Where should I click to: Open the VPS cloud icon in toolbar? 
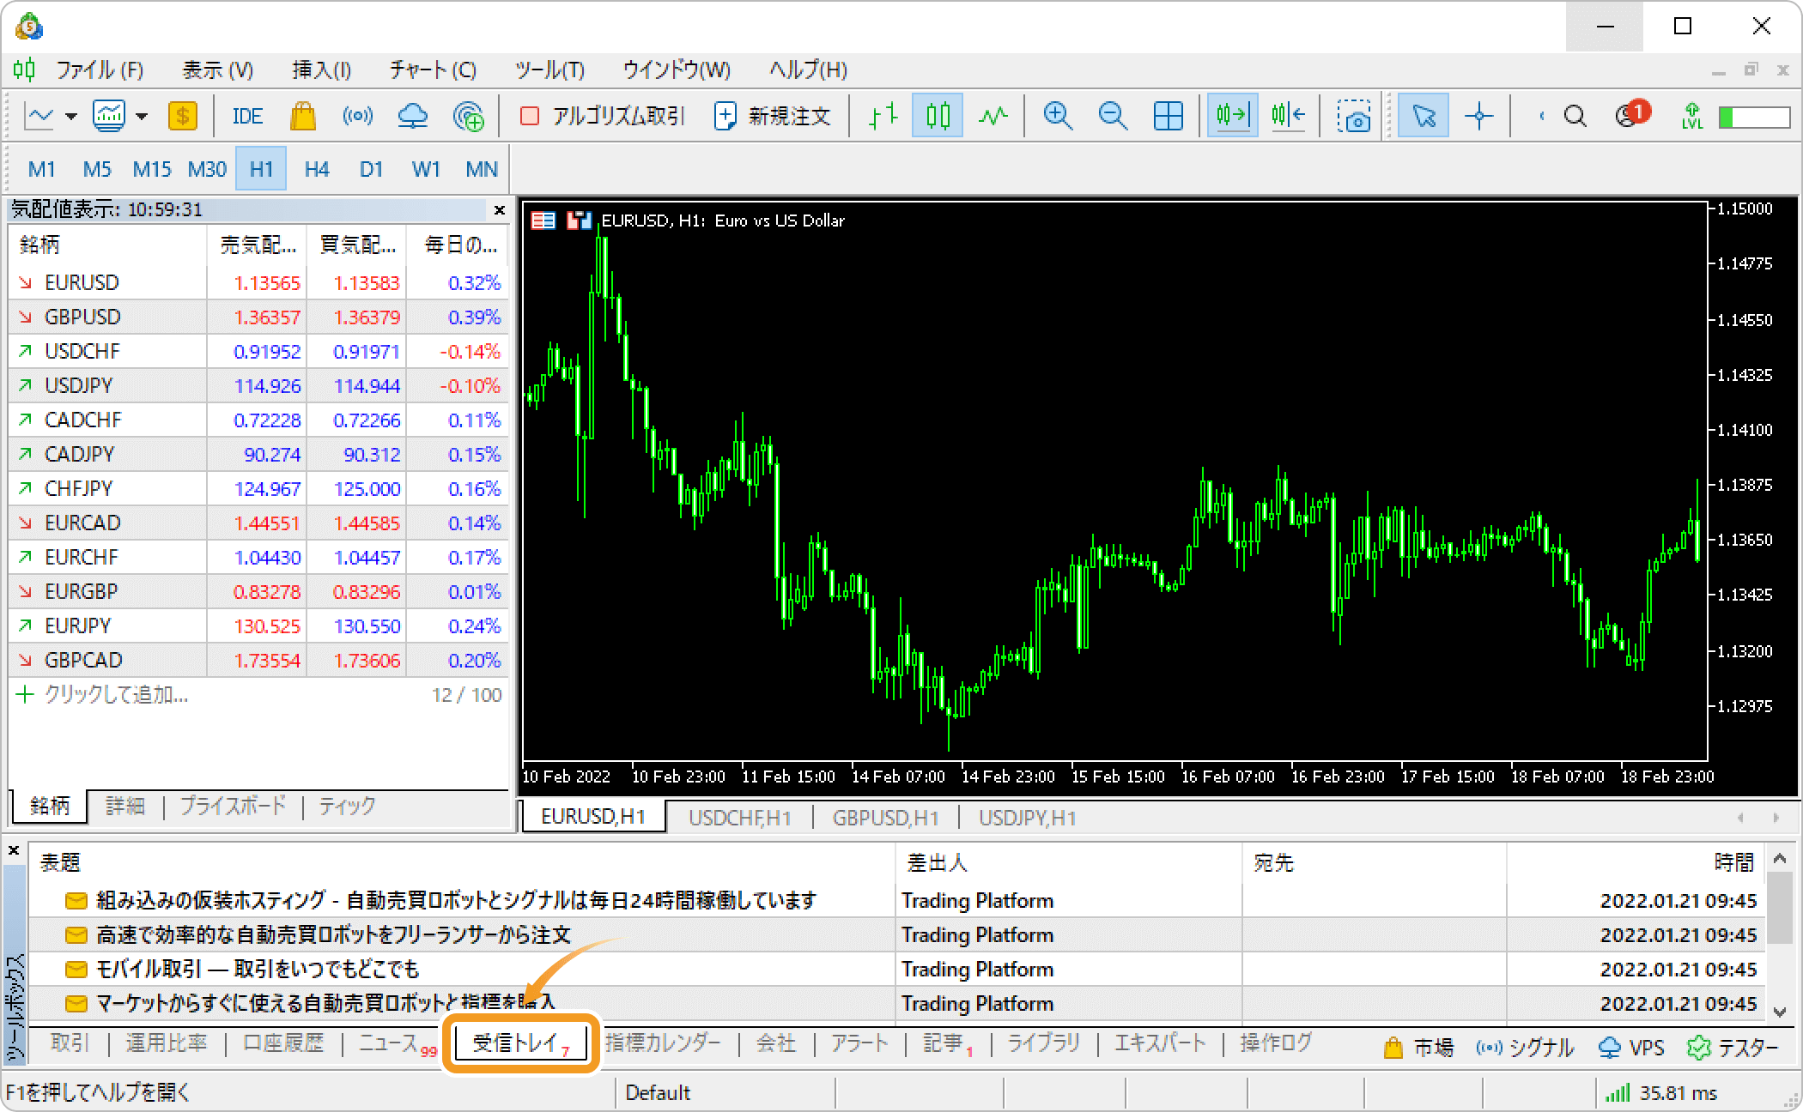(413, 116)
